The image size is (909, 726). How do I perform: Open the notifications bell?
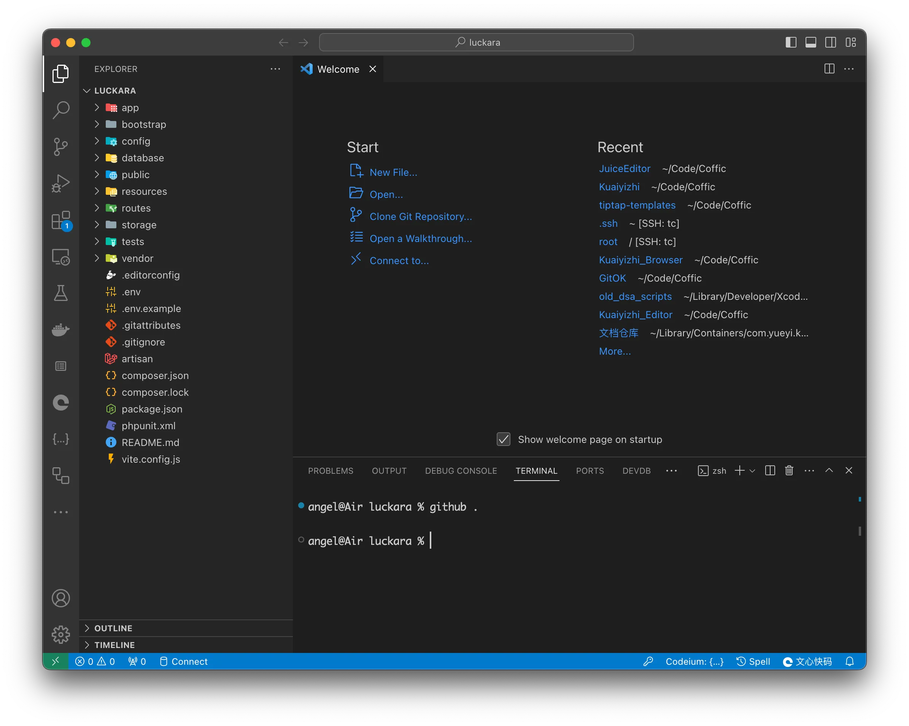[850, 661]
